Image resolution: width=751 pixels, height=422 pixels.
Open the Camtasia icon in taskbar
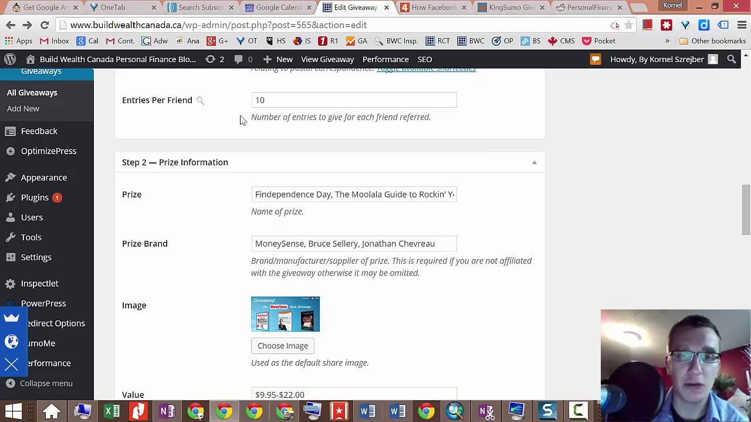pyautogui.click(x=578, y=411)
